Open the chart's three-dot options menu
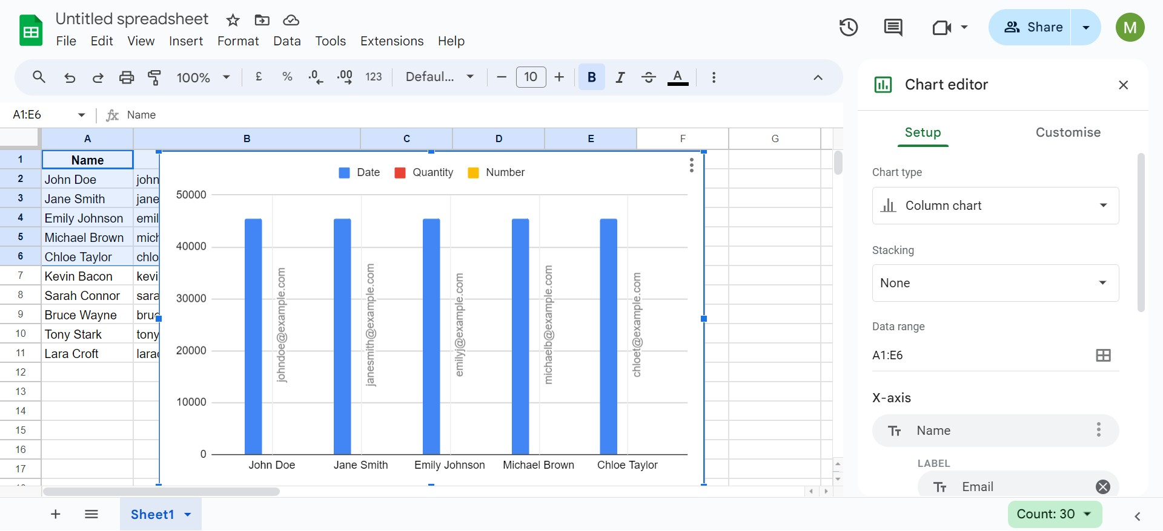Screen dimensions: 1163x531 691,165
